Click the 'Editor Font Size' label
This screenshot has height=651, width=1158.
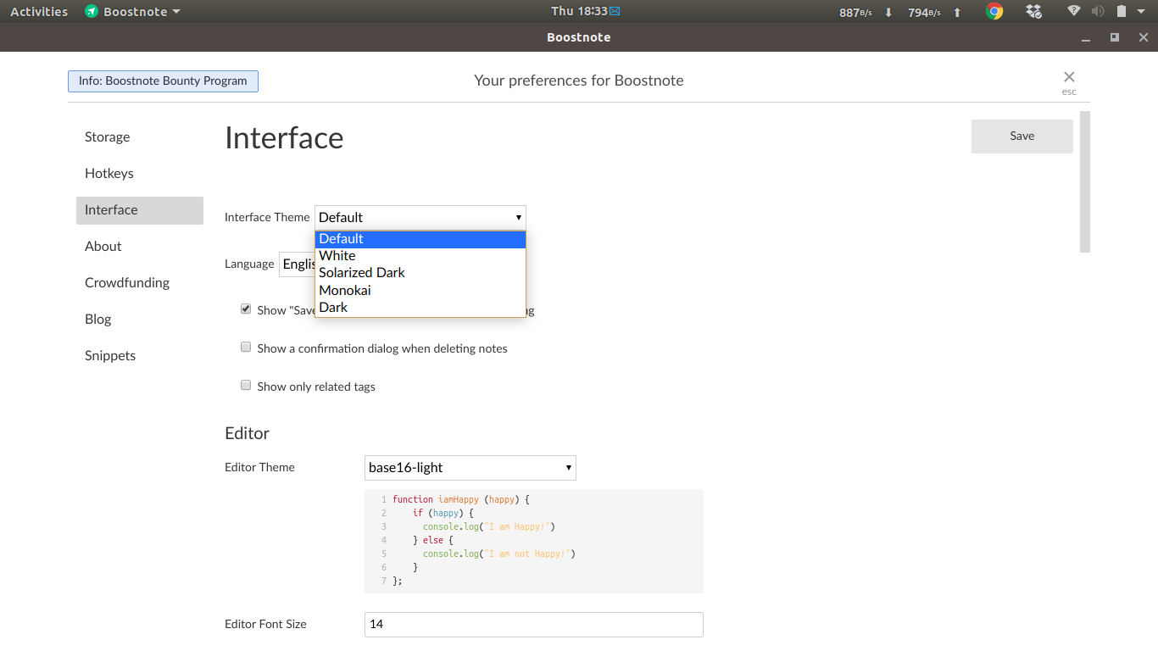(265, 624)
